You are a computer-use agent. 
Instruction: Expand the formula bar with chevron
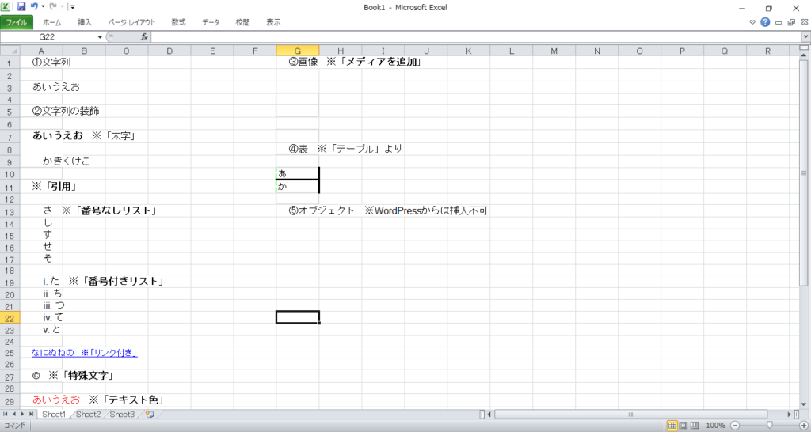point(805,37)
